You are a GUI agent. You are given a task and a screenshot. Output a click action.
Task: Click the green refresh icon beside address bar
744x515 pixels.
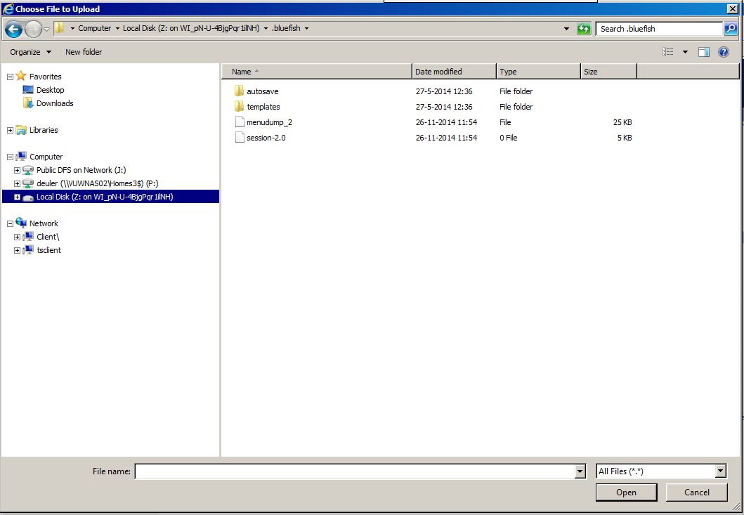point(584,29)
